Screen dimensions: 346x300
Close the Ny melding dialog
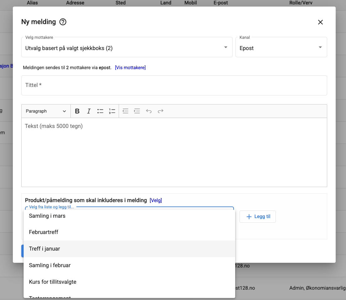320,22
